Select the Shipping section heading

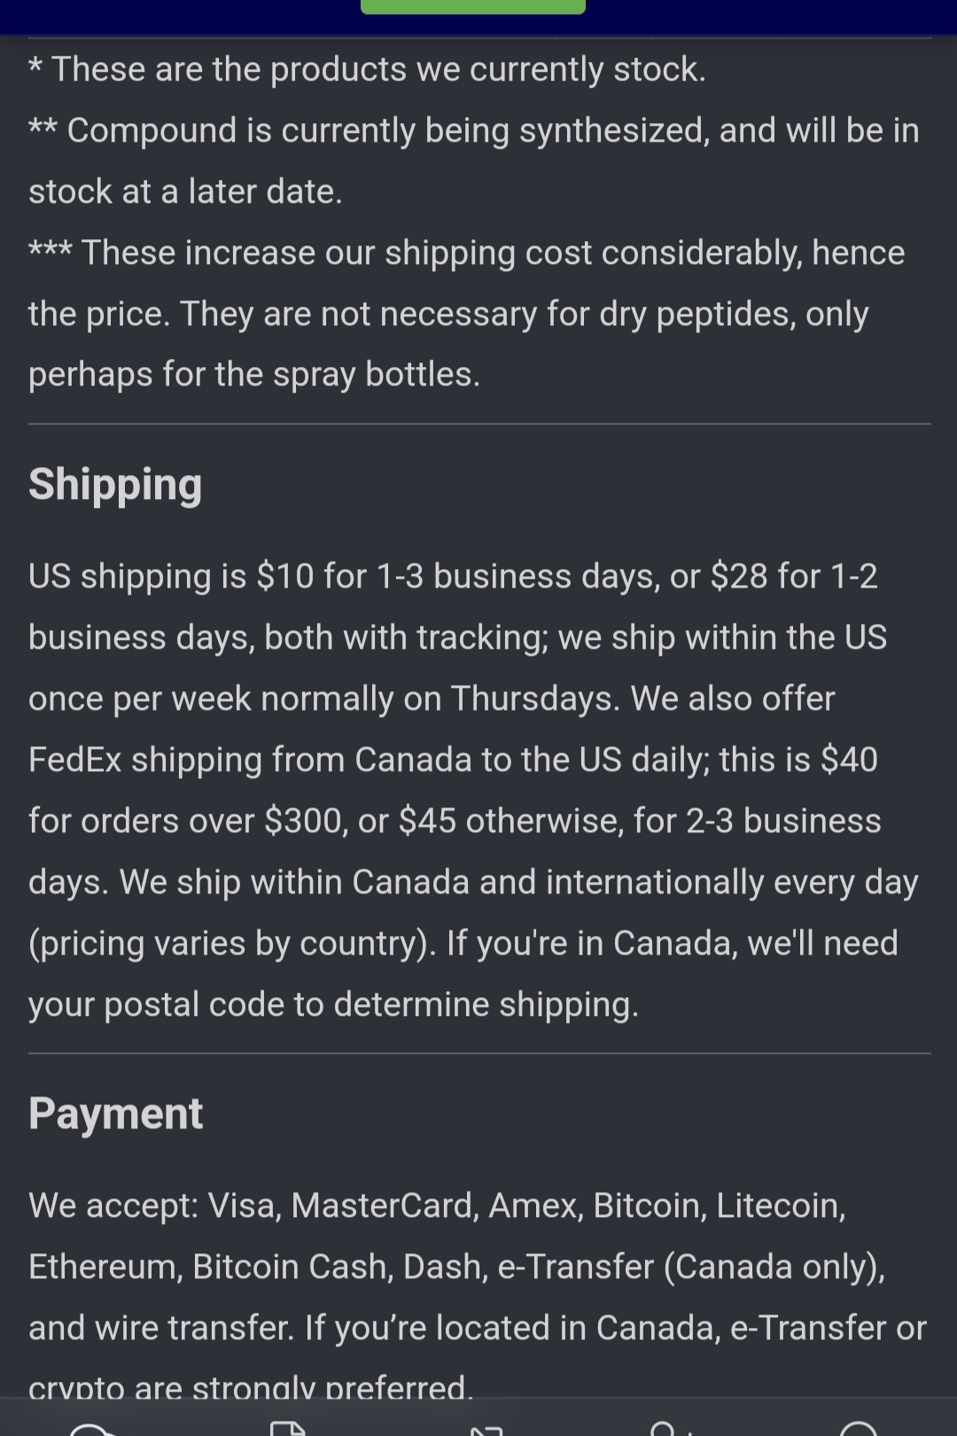115,485
